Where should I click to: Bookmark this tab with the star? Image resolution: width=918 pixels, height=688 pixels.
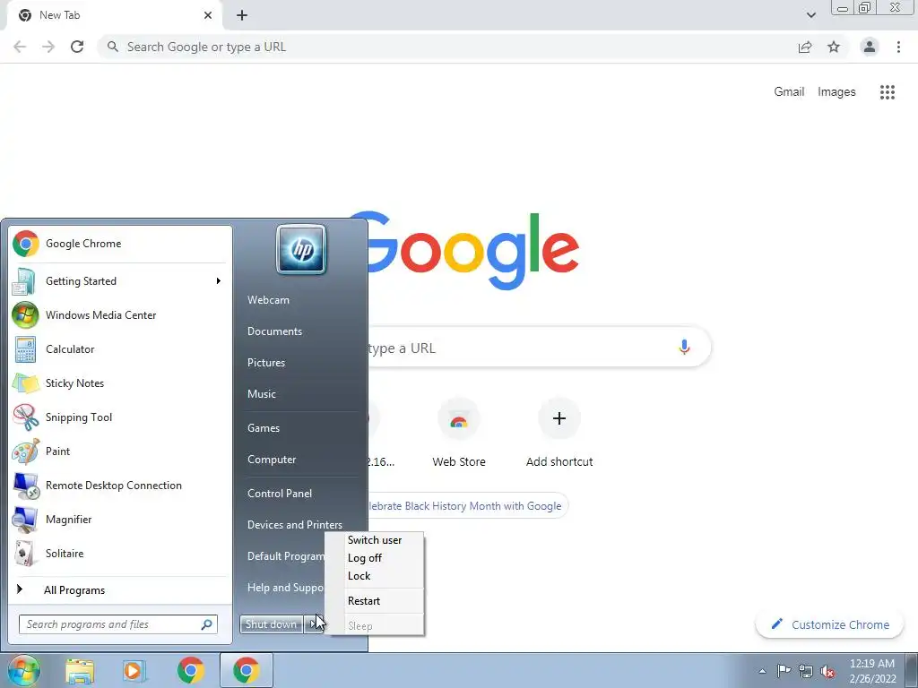pos(834,47)
